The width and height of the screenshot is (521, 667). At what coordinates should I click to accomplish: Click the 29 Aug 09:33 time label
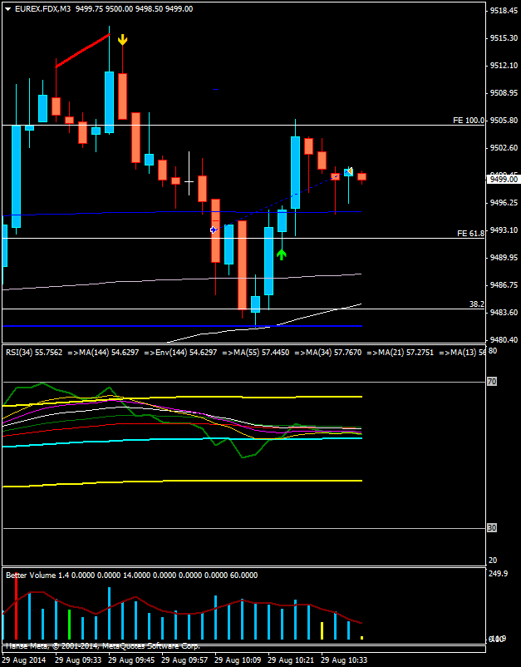coord(78,660)
